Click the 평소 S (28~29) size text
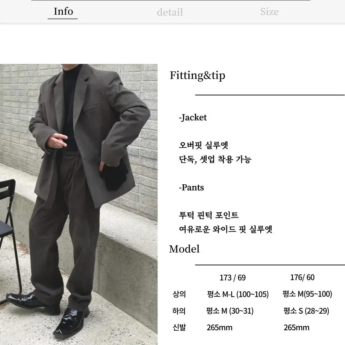345x345 pixels. pyautogui.click(x=306, y=311)
